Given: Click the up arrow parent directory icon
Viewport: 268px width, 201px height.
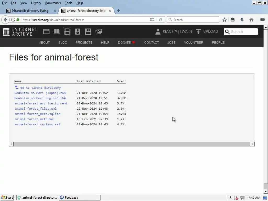Looking at the screenshot, I should point(16,87).
